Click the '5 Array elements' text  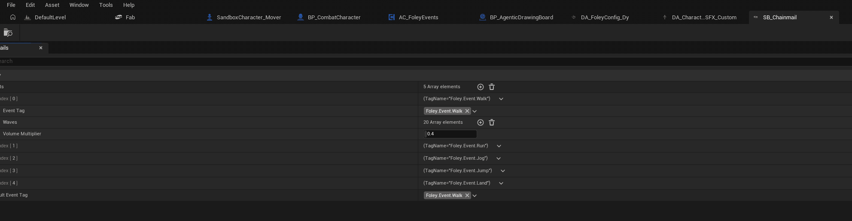tap(442, 87)
